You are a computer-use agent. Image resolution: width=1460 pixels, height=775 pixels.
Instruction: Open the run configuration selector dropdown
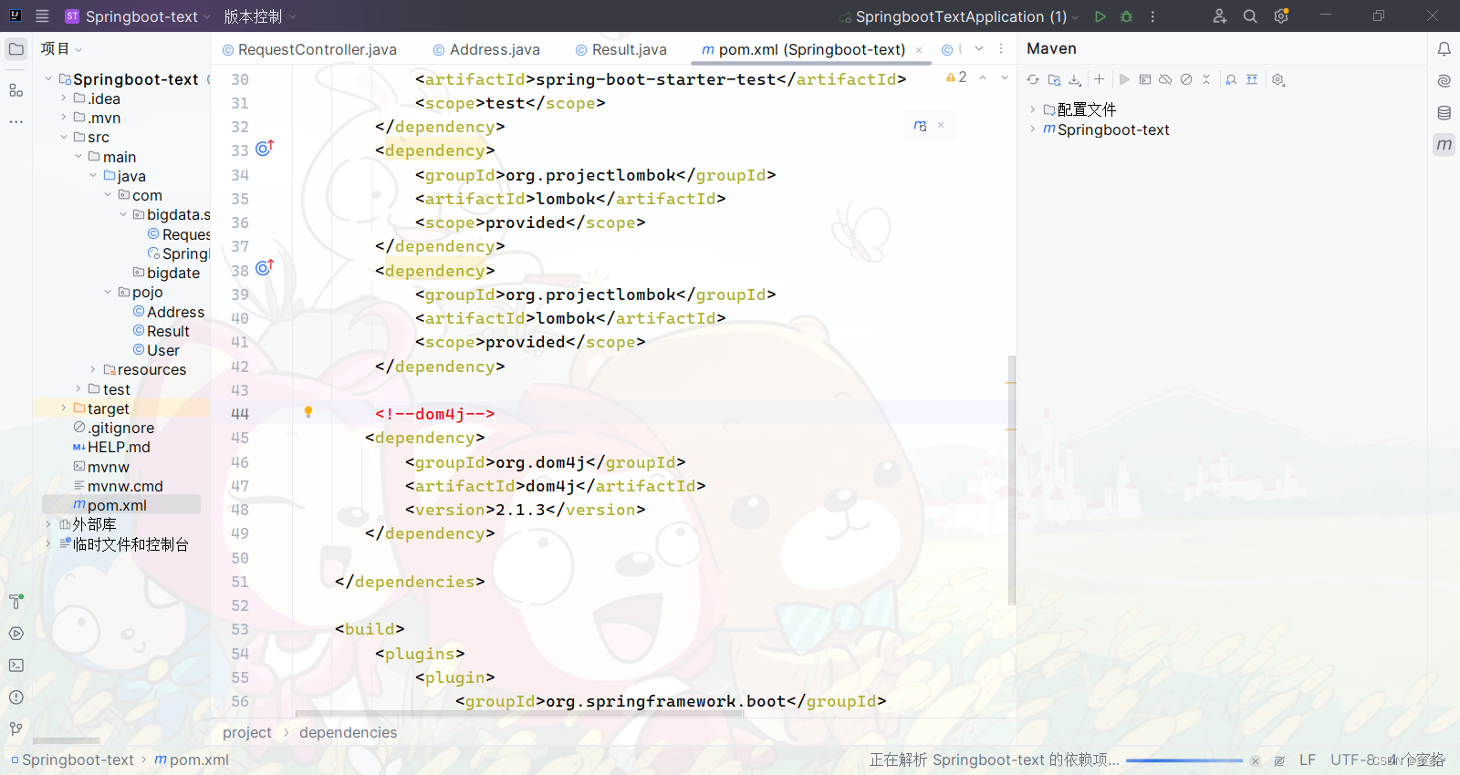pyautogui.click(x=958, y=16)
